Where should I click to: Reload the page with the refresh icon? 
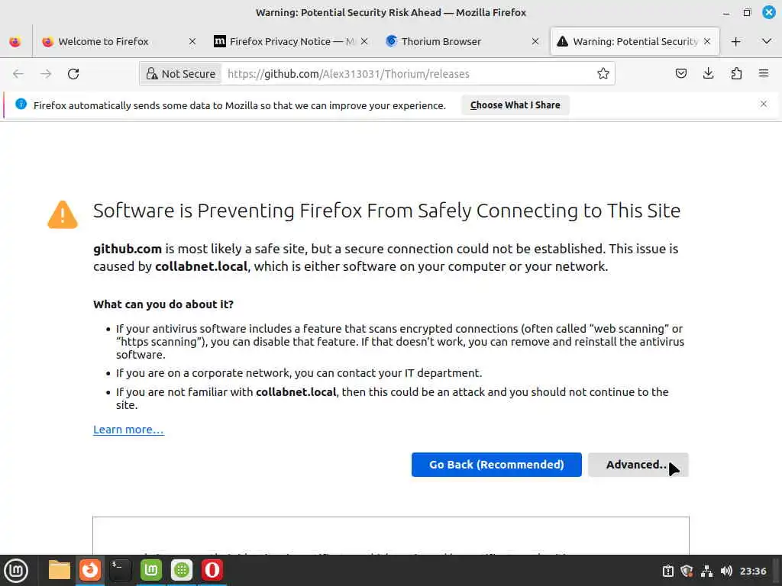click(73, 74)
